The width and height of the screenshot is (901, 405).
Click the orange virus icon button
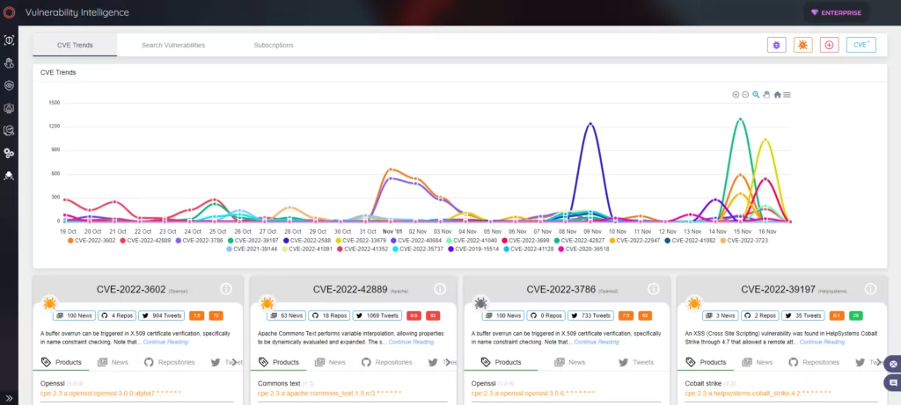click(802, 45)
